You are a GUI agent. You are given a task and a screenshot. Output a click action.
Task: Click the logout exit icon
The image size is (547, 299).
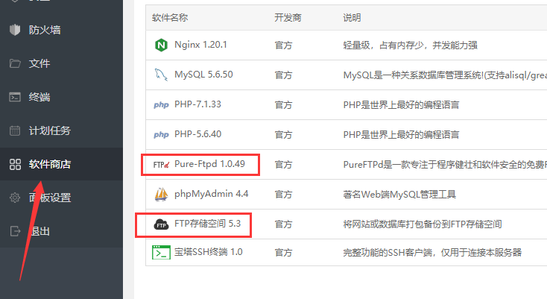15,231
